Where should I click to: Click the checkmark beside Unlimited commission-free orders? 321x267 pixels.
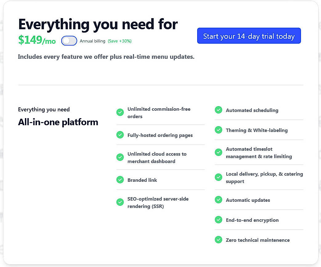[x=120, y=112]
